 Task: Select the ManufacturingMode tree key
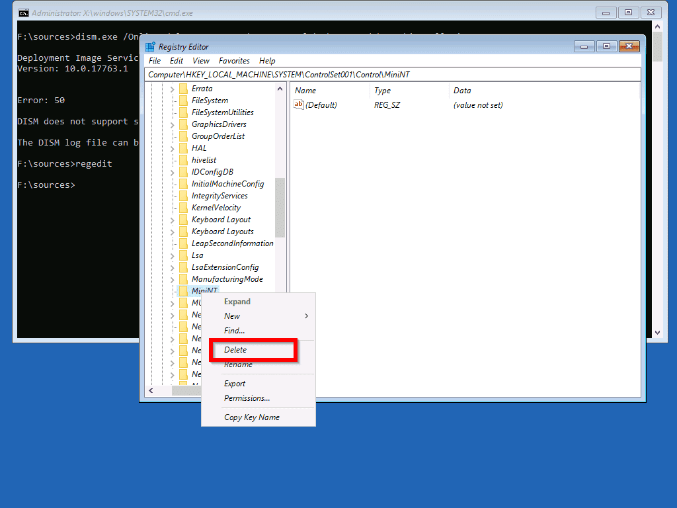point(227,279)
